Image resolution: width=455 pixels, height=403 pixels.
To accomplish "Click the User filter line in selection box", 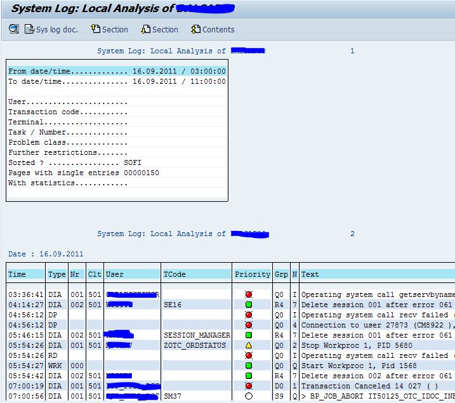I will click(117, 102).
